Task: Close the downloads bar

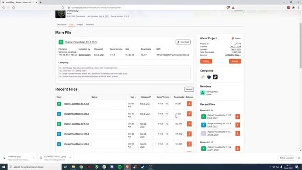Action: [299, 158]
